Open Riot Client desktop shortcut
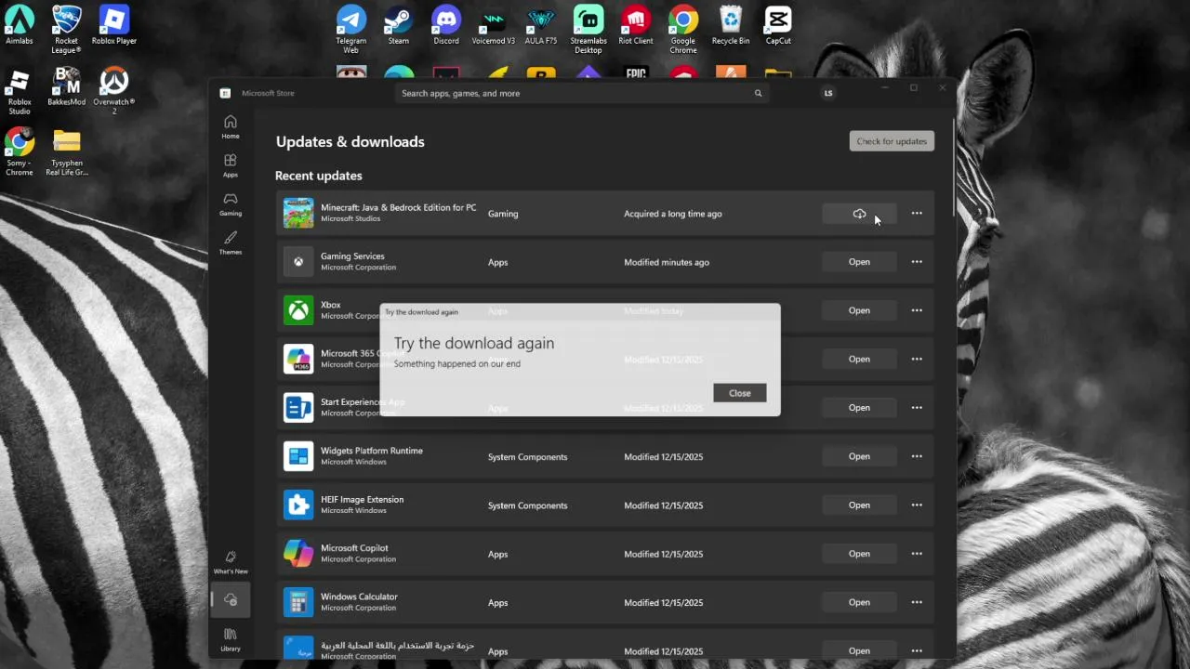 (636, 25)
